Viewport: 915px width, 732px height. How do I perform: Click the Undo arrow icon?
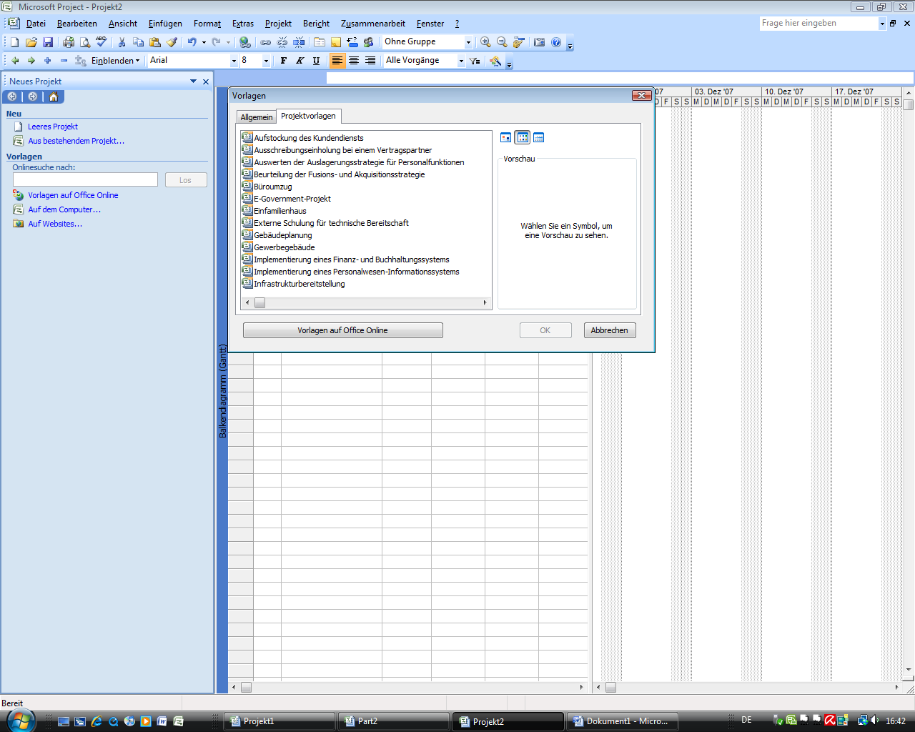192,42
